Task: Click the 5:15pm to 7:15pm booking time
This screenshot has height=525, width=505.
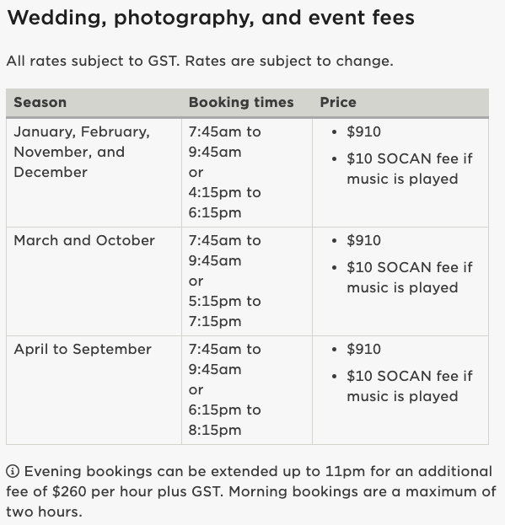Action: [224, 312]
